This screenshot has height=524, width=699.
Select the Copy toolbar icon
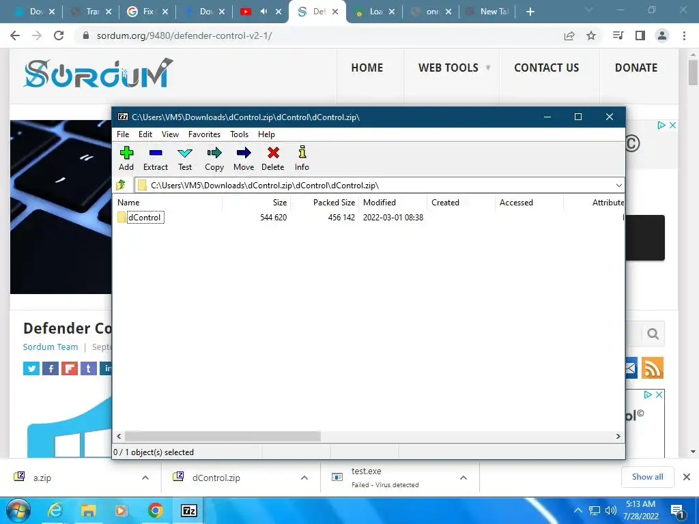pos(214,158)
